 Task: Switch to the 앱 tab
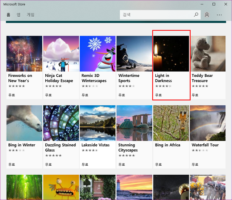(x=18, y=14)
